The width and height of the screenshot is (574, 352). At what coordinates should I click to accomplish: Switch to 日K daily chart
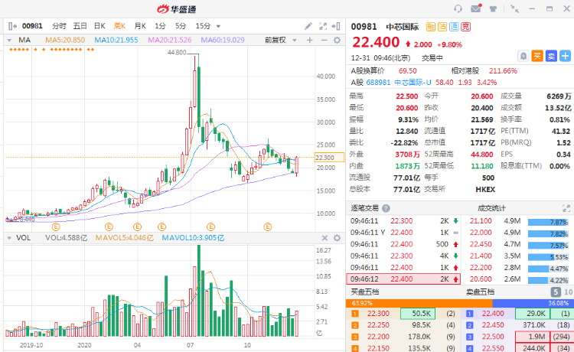point(99,26)
